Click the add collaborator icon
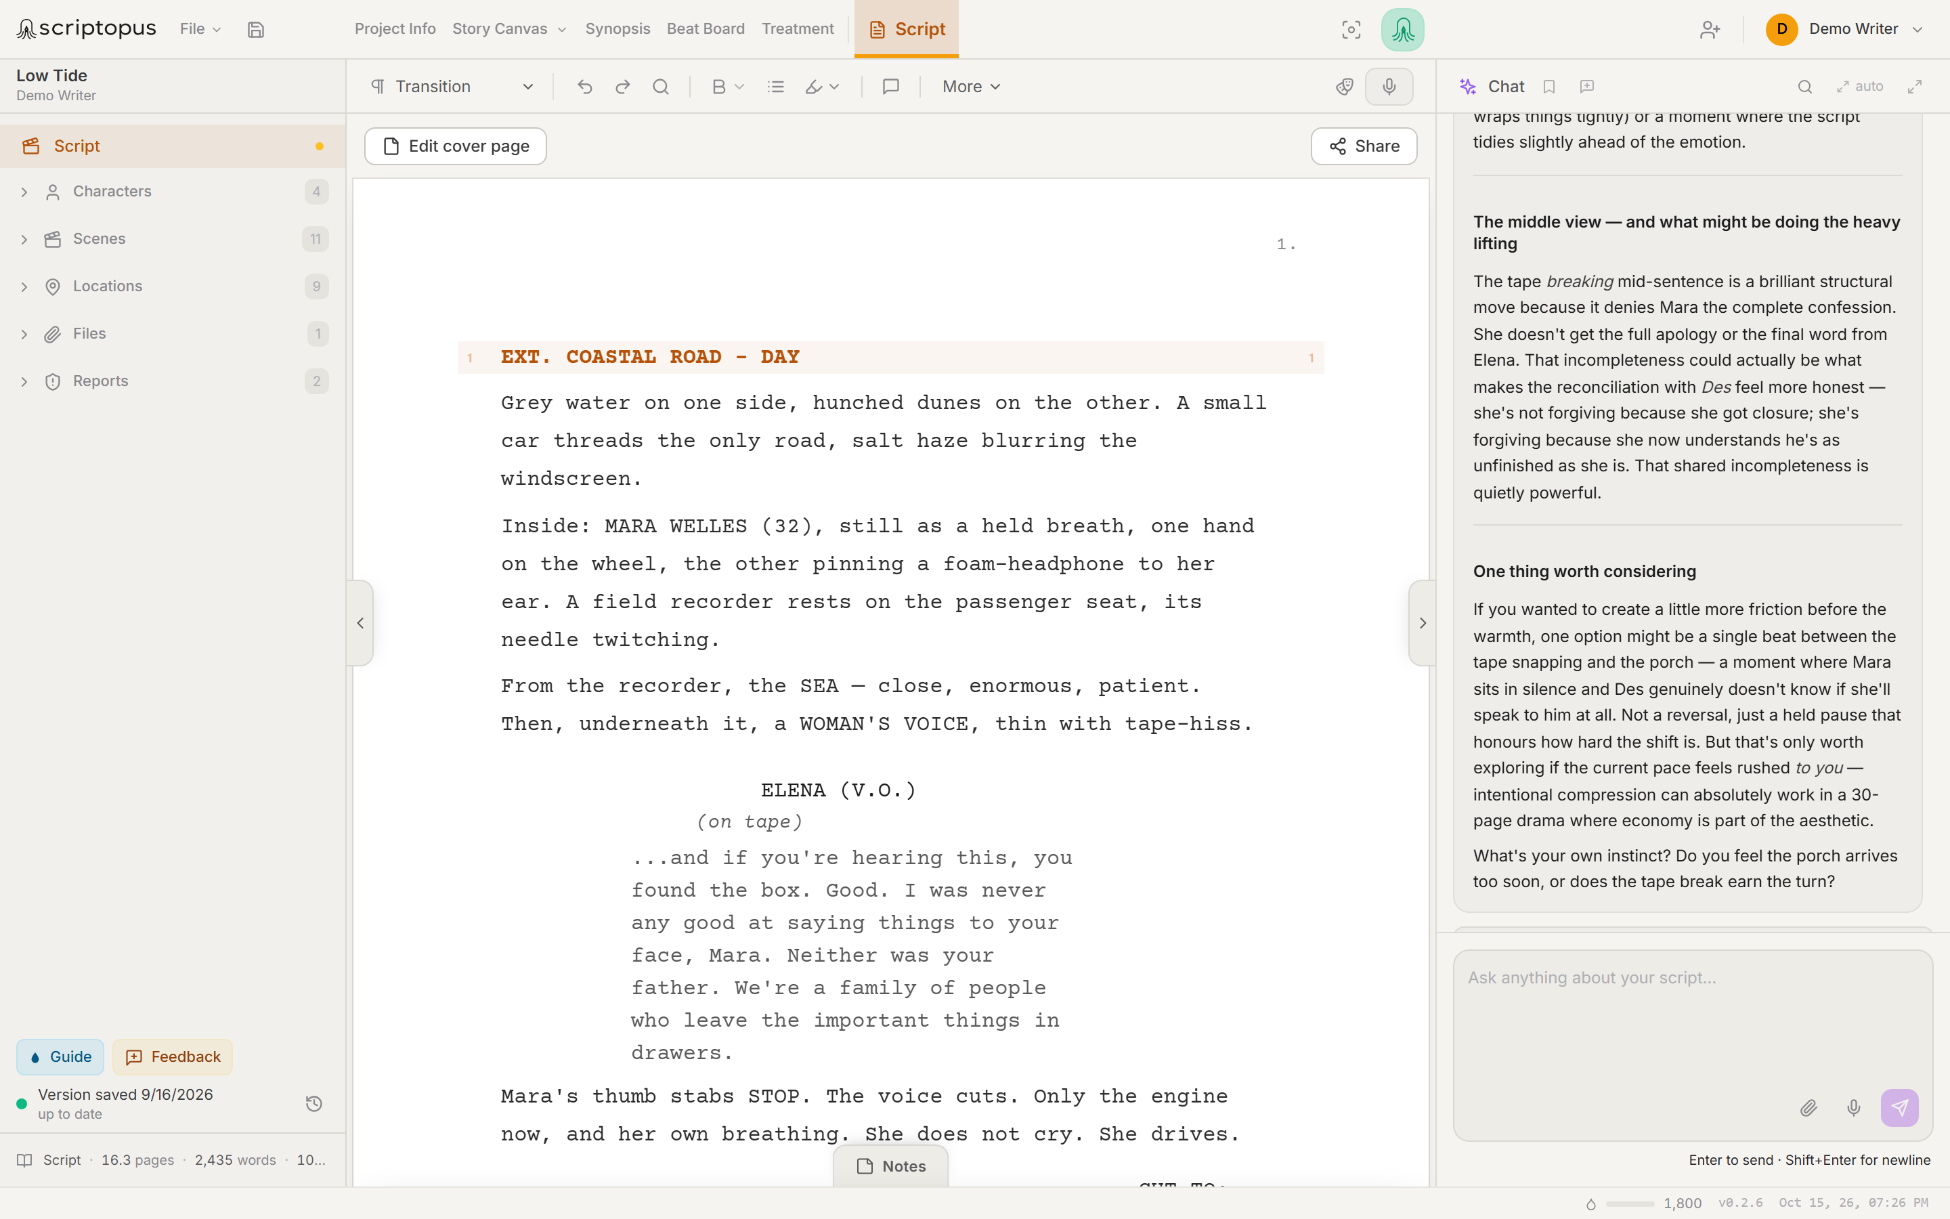Image resolution: width=1950 pixels, height=1219 pixels. (x=1710, y=30)
